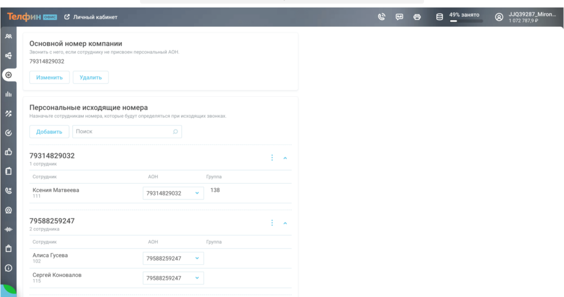This screenshot has height=297, width=564.
Task: Collapse the 79588259247 number group
Action: pyautogui.click(x=285, y=223)
